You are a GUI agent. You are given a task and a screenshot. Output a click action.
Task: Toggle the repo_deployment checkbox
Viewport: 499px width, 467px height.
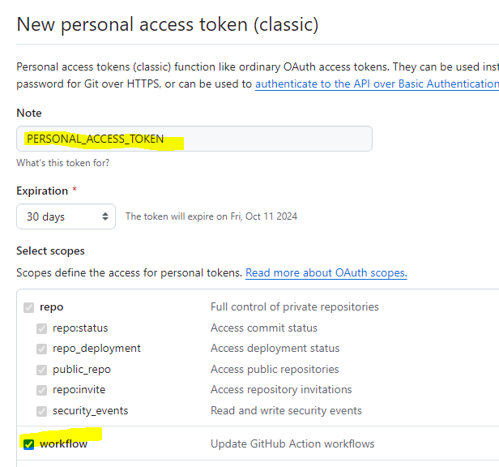(x=41, y=349)
